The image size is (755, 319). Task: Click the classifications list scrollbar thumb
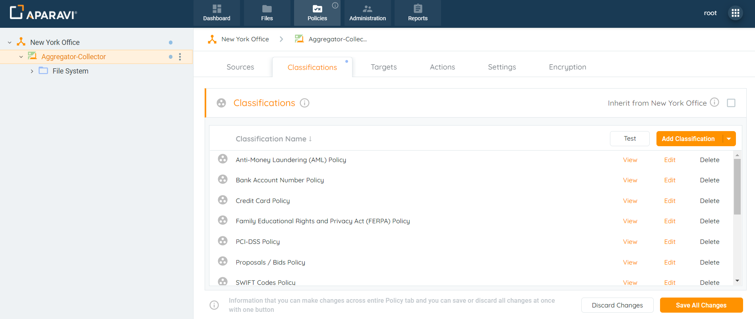(737, 187)
